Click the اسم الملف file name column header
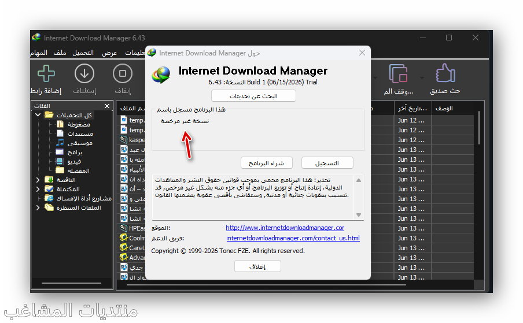Screen dimensions: 523x323 click(132, 109)
